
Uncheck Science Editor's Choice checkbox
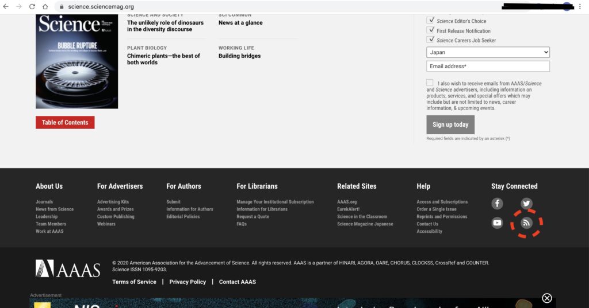(x=430, y=20)
